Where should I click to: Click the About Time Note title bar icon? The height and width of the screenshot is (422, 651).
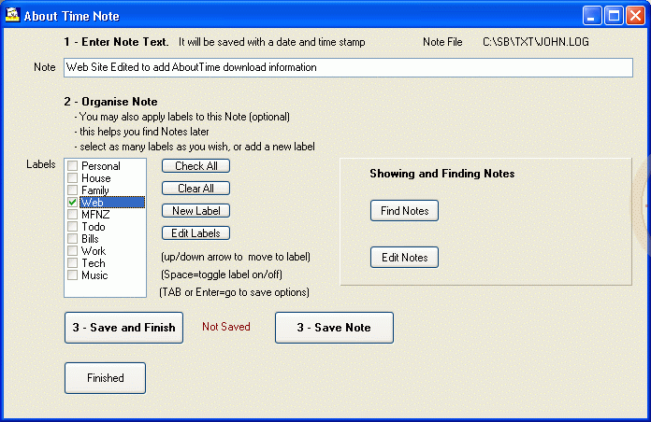pyautogui.click(x=12, y=15)
